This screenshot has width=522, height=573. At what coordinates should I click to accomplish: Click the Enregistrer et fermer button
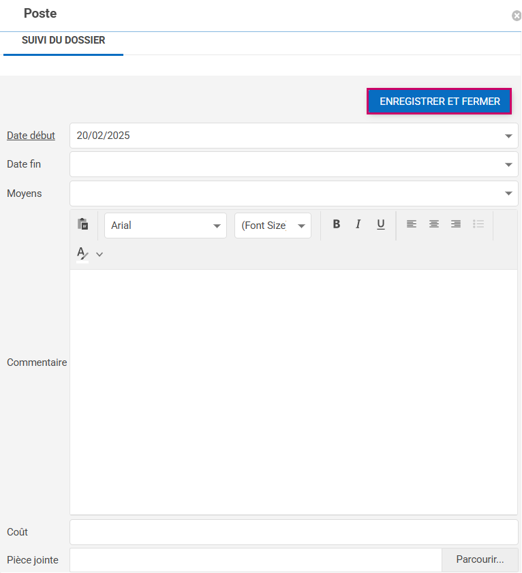click(440, 102)
